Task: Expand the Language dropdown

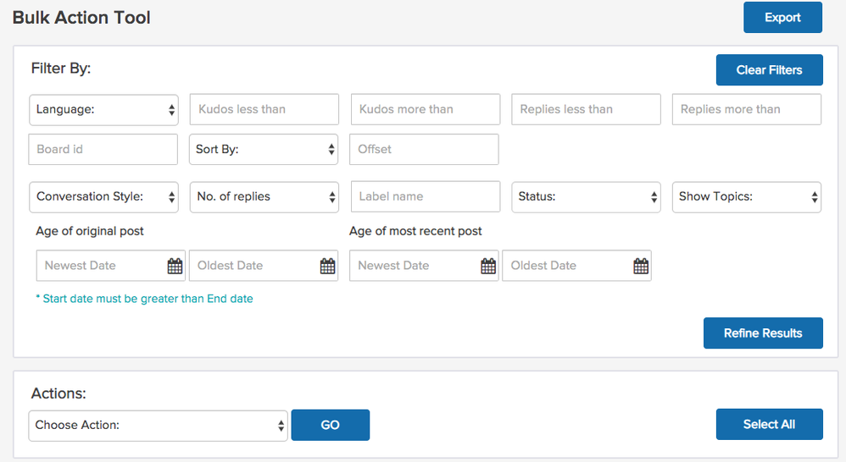Action: point(103,109)
